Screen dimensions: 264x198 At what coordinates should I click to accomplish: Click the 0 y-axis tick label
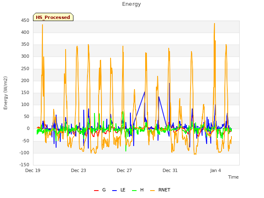coord(28,129)
